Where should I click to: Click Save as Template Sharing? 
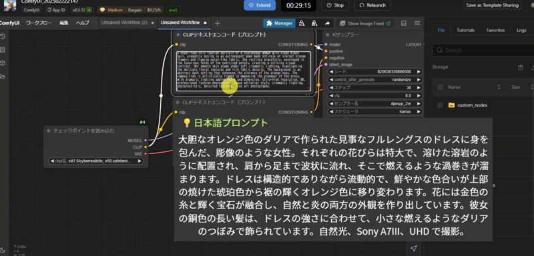(492, 5)
